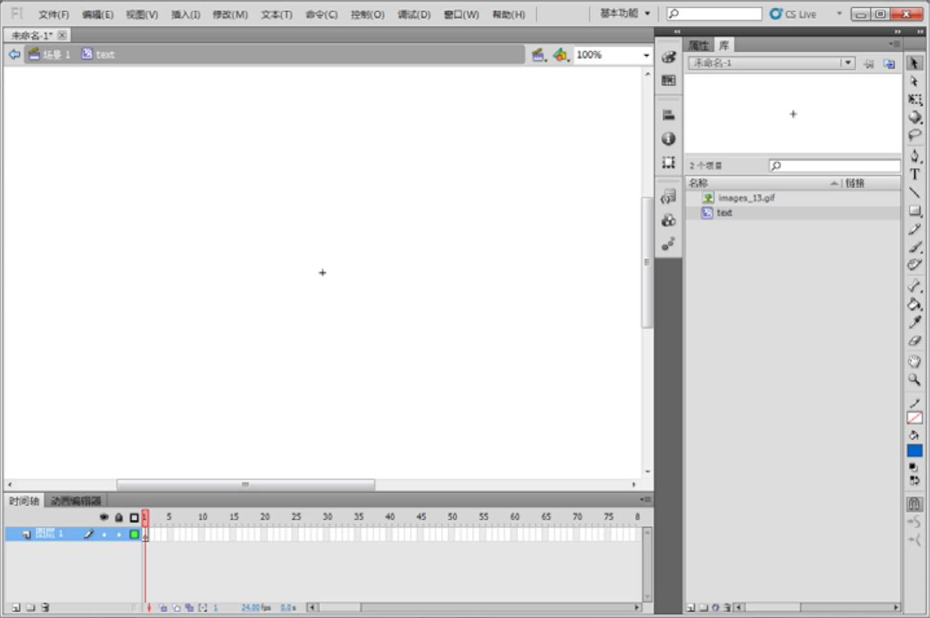Viewport: 930px width, 618px height.
Task: Click frame 20 on timeline ruler
Action: coord(265,516)
